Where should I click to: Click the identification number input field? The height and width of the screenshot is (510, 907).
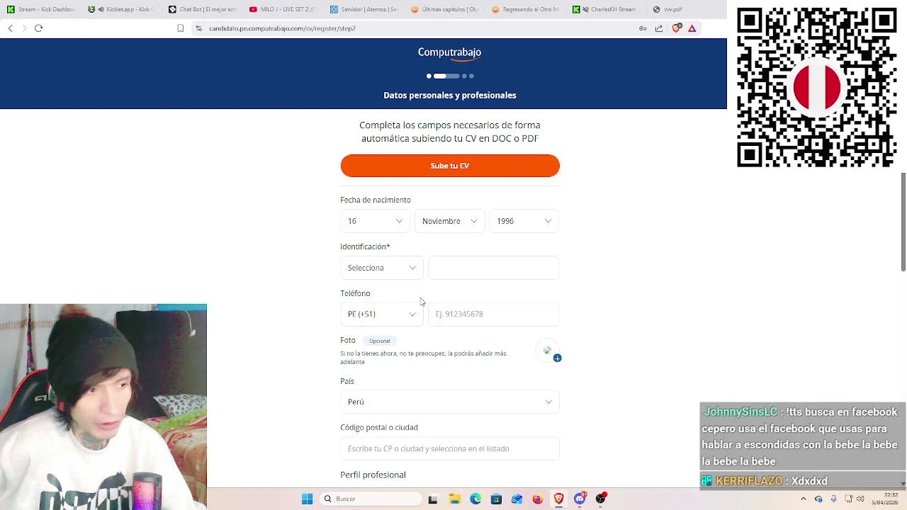click(x=494, y=268)
